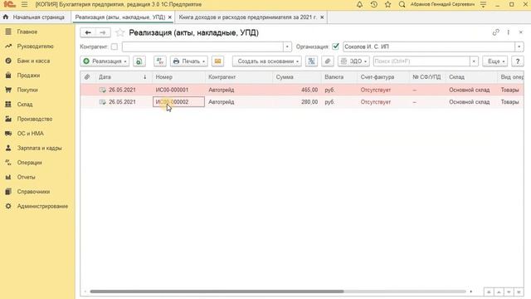This screenshot has height=299, width=531.
Task: Close Реализация (акты, накладные, УПД) tab
Action: pyautogui.click(x=169, y=17)
